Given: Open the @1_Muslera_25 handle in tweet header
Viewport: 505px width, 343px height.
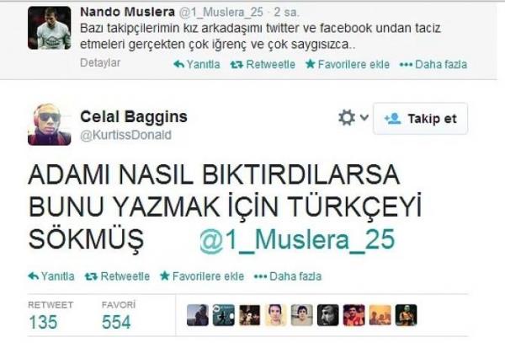Looking at the screenshot, I should coord(221,13).
